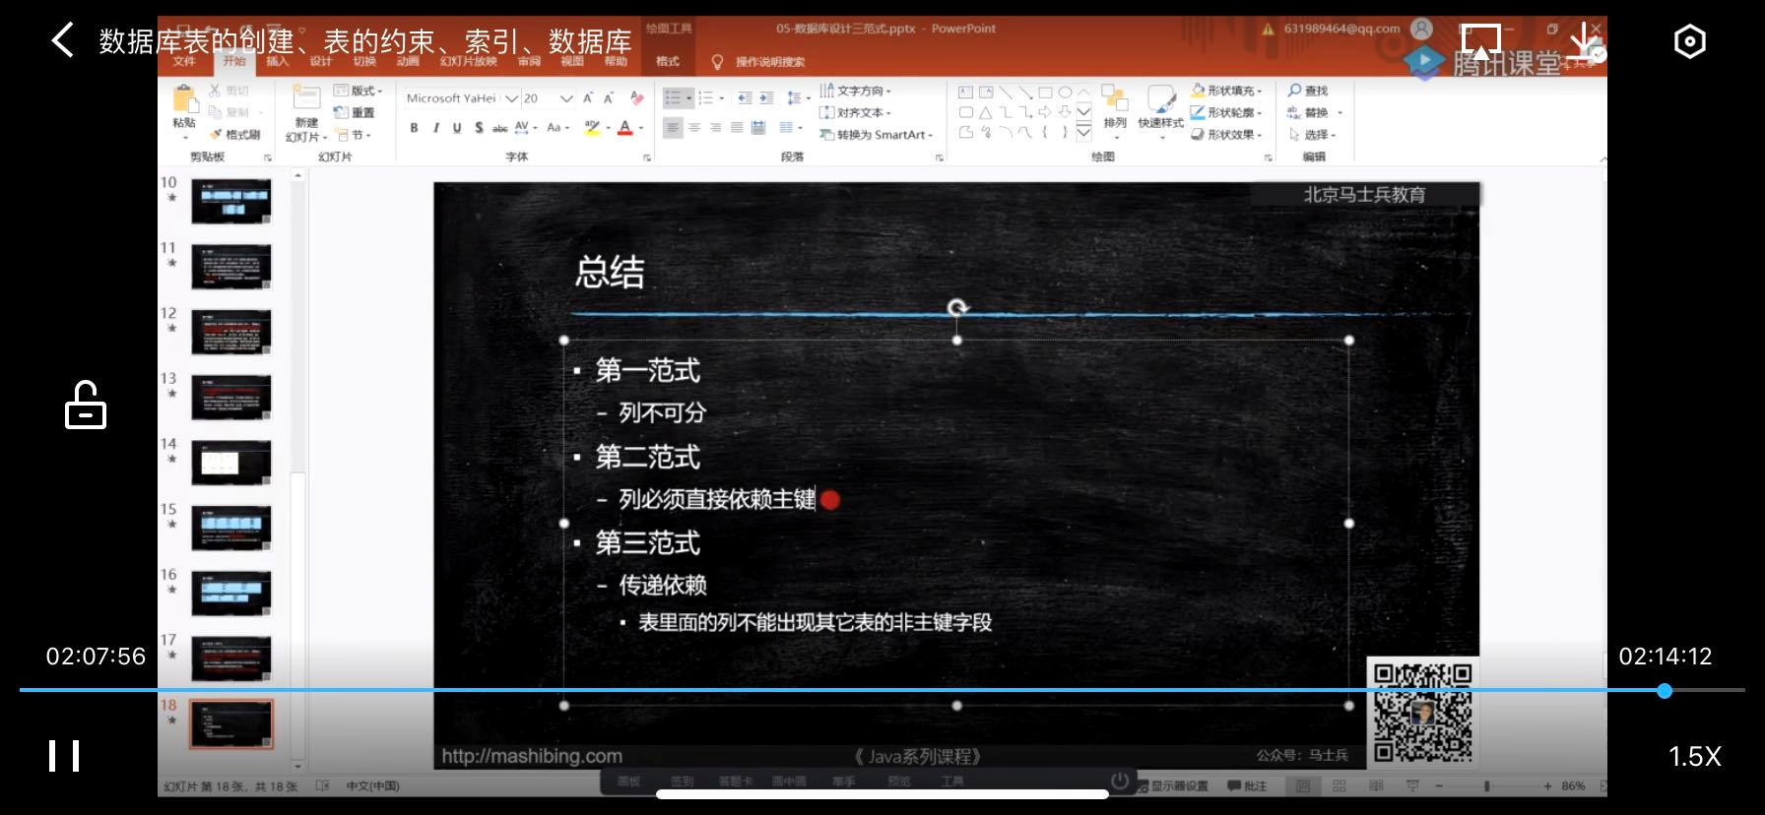Select the oval shape in shapes gallery

[x=1065, y=93]
